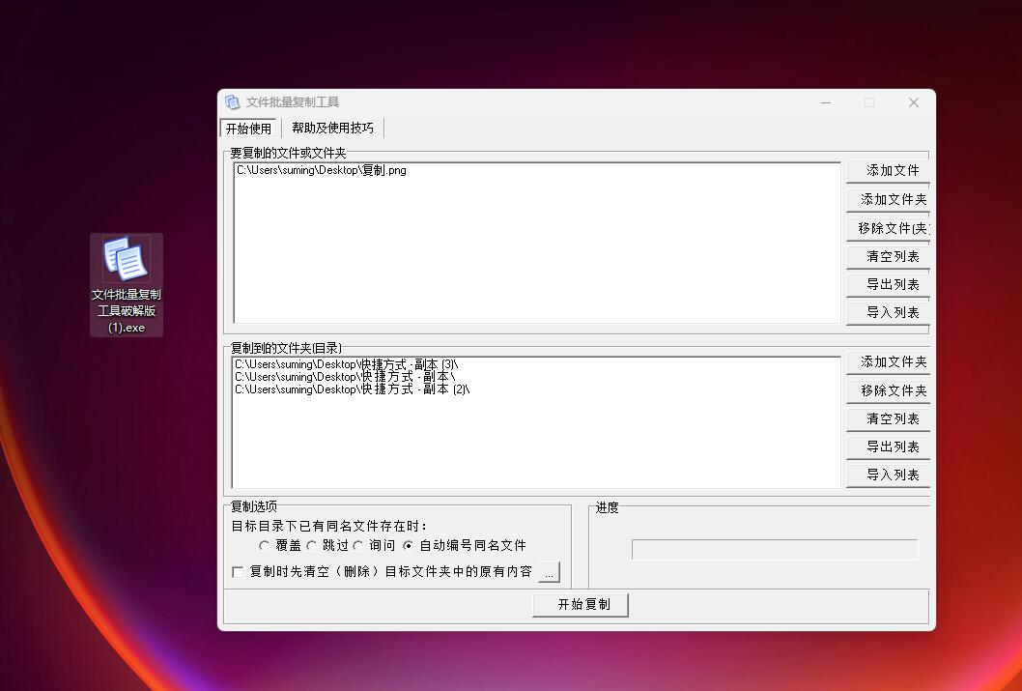Screen dimensions: 1022x691
Task: Click 导入列表 for the source files list
Action: tap(892, 313)
